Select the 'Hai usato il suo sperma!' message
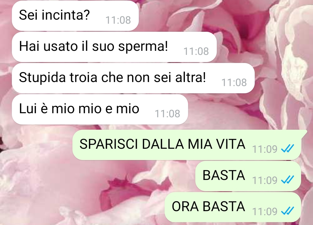 point(114,47)
